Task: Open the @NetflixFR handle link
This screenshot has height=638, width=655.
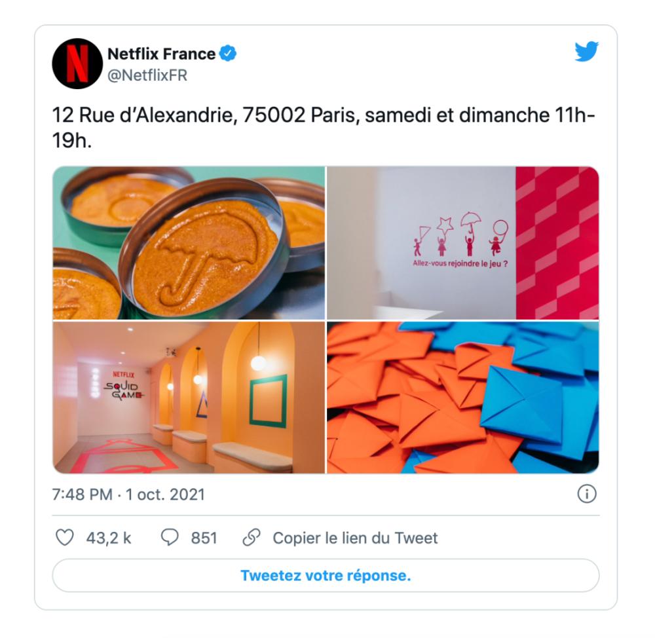Action: coord(147,75)
